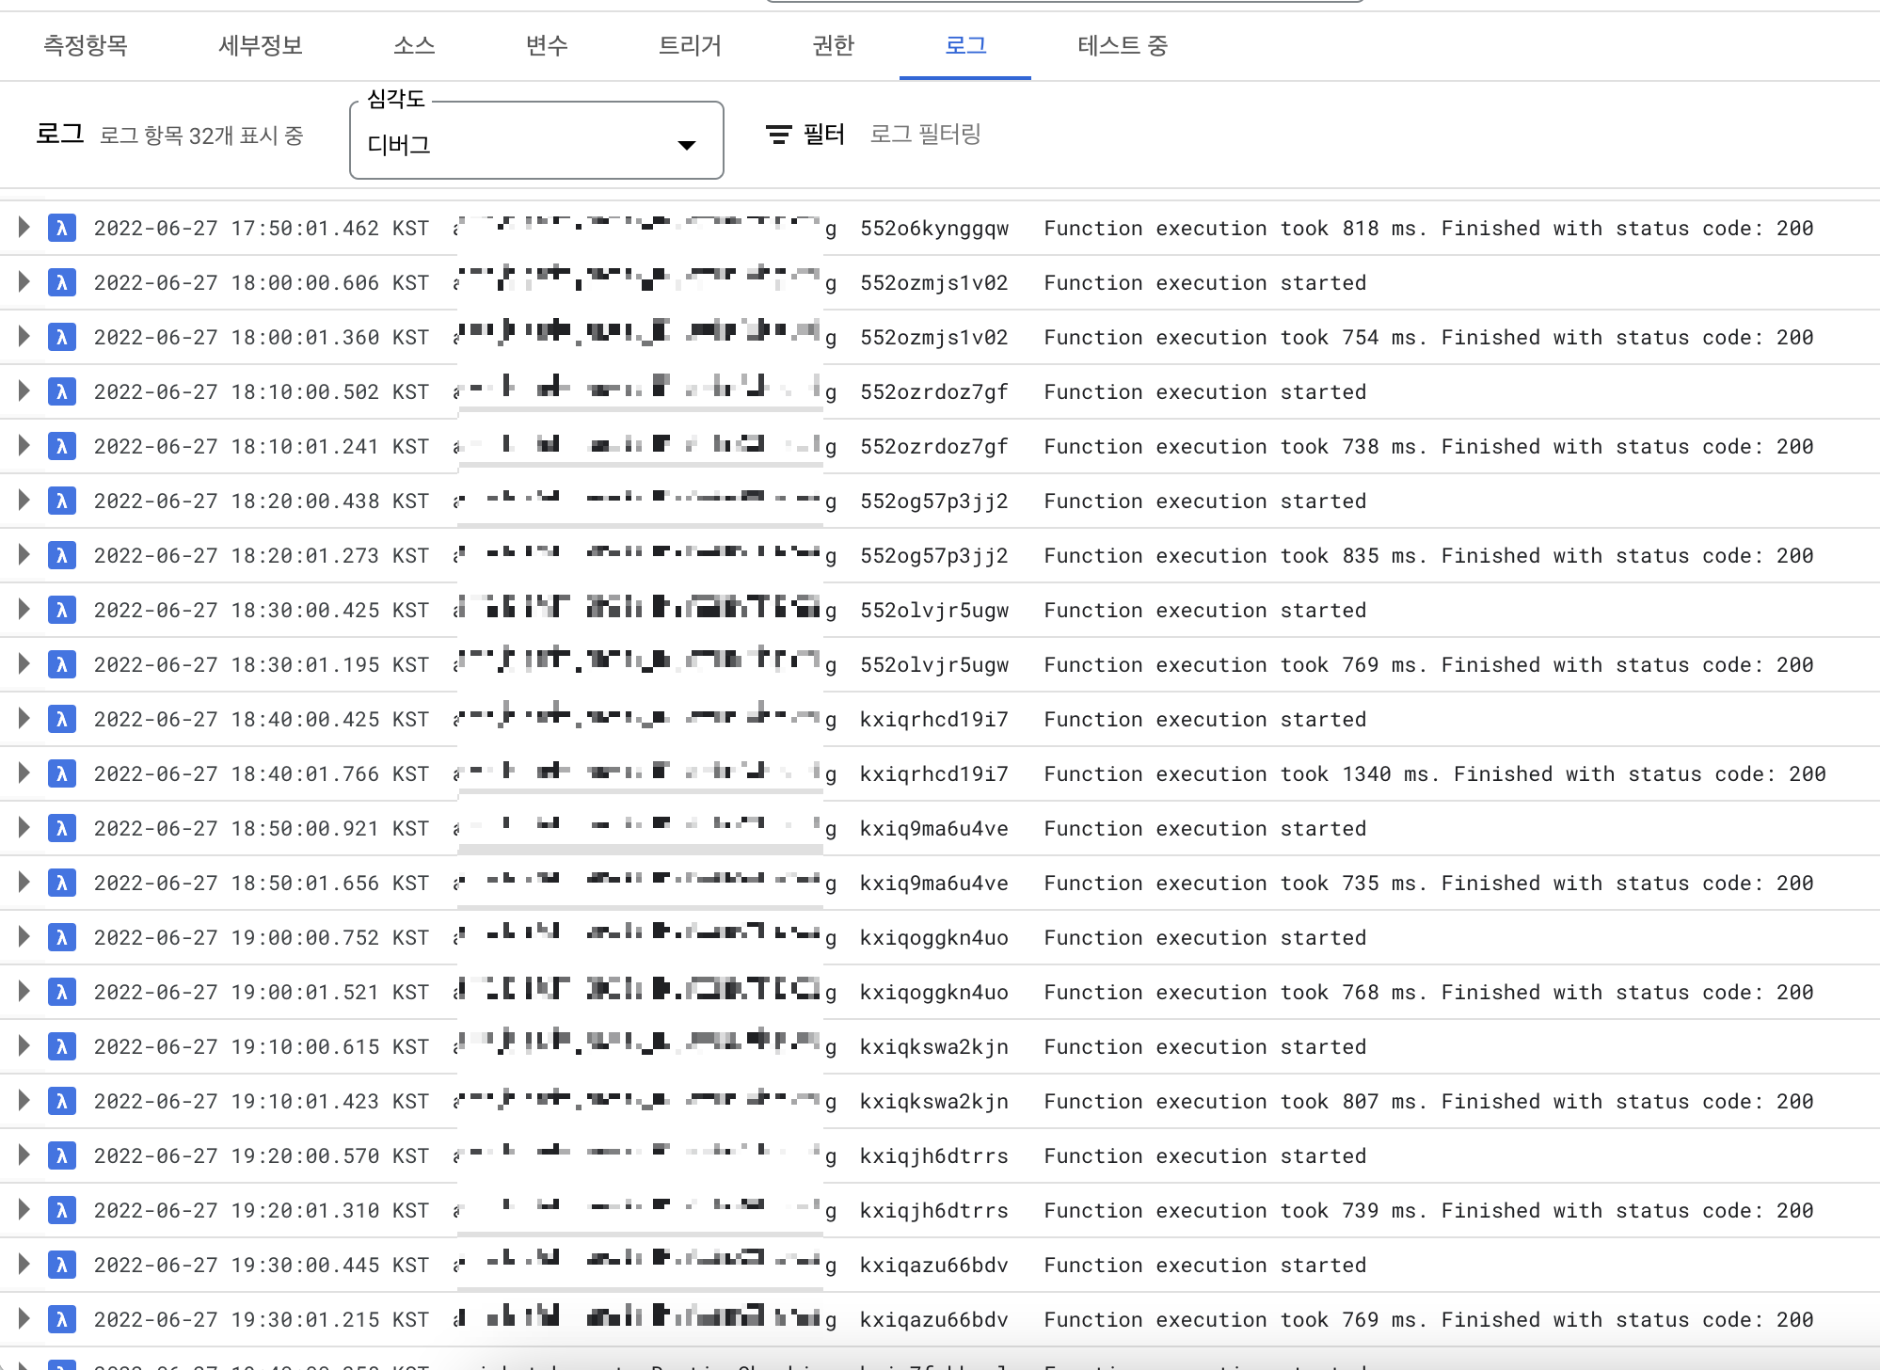Click lambda icon for 18:20:00.438 entry
1880x1370 pixels.
[62, 501]
